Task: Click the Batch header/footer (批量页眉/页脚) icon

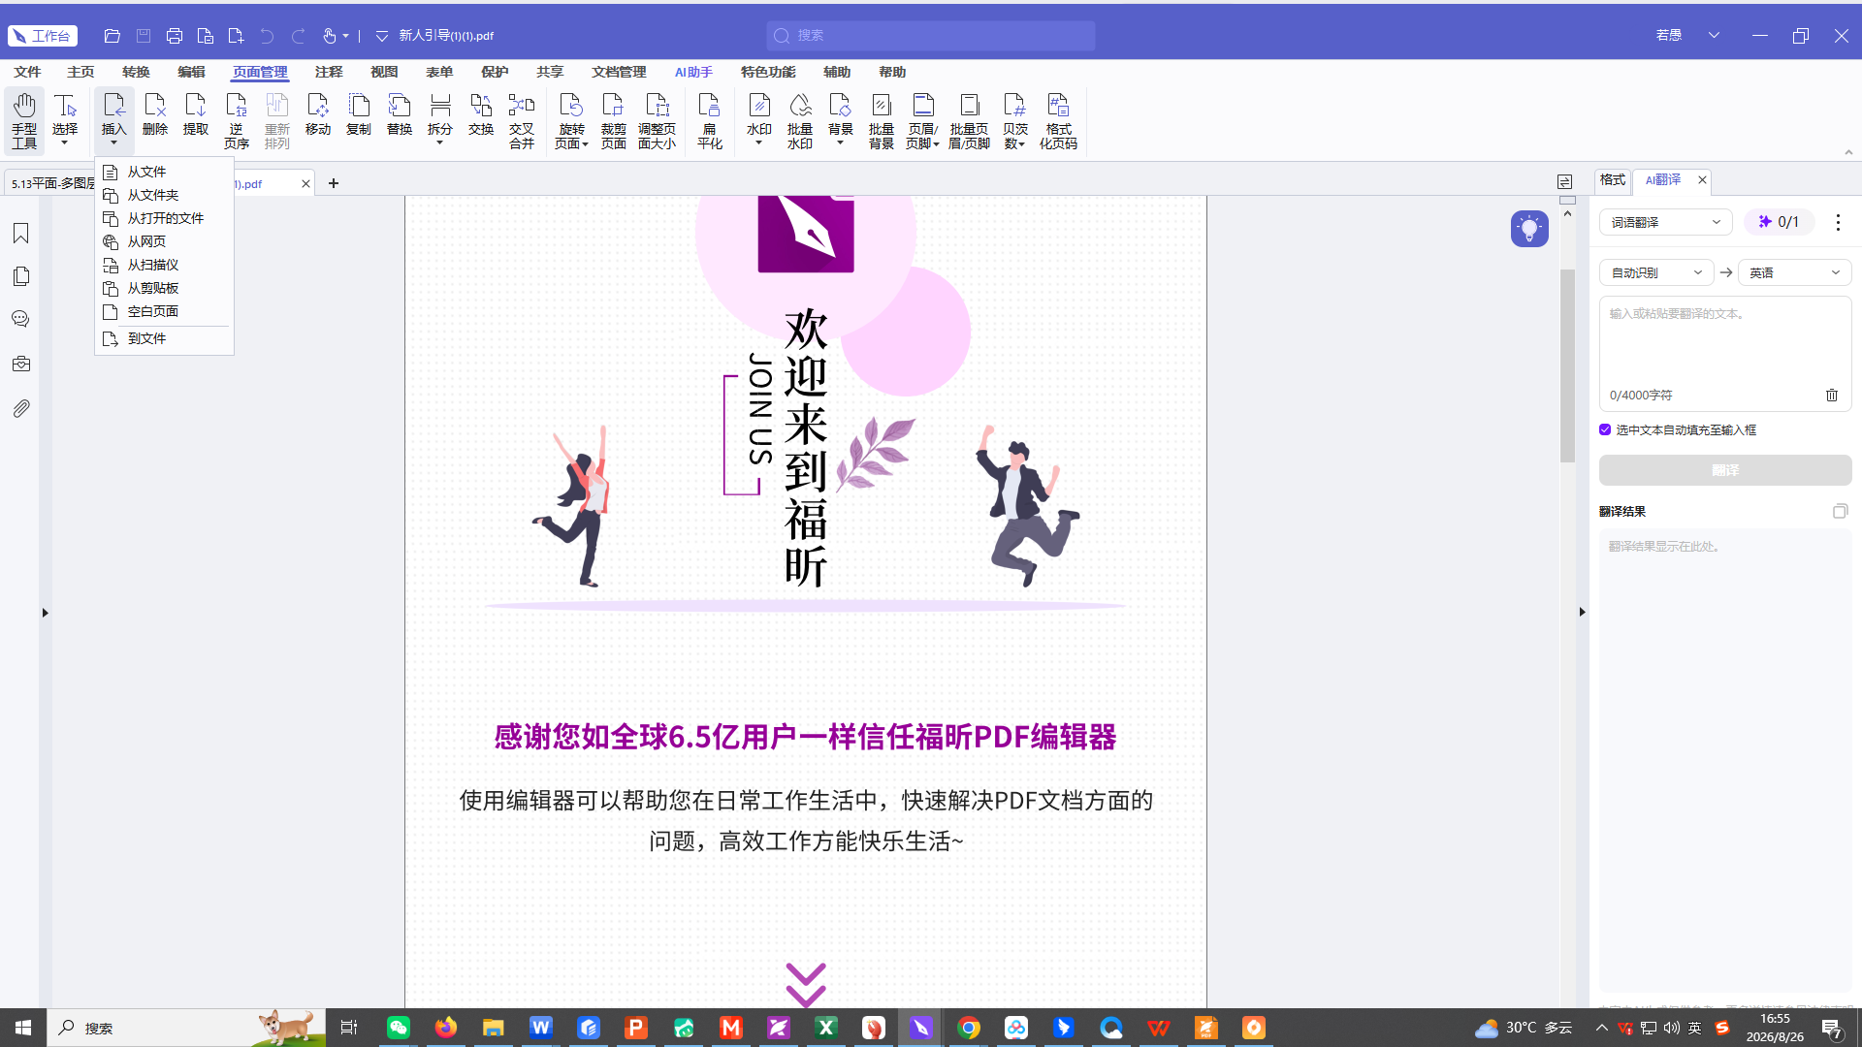Action: [x=969, y=120]
